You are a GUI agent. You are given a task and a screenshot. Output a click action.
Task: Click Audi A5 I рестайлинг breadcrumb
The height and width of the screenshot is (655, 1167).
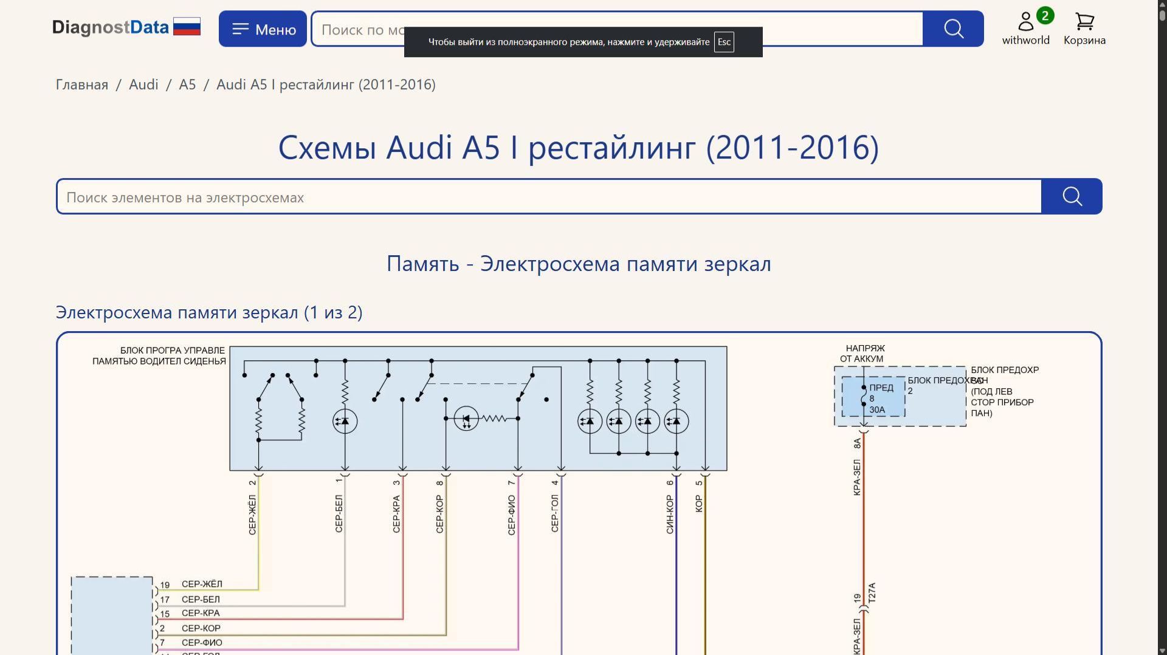pyautogui.click(x=326, y=84)
